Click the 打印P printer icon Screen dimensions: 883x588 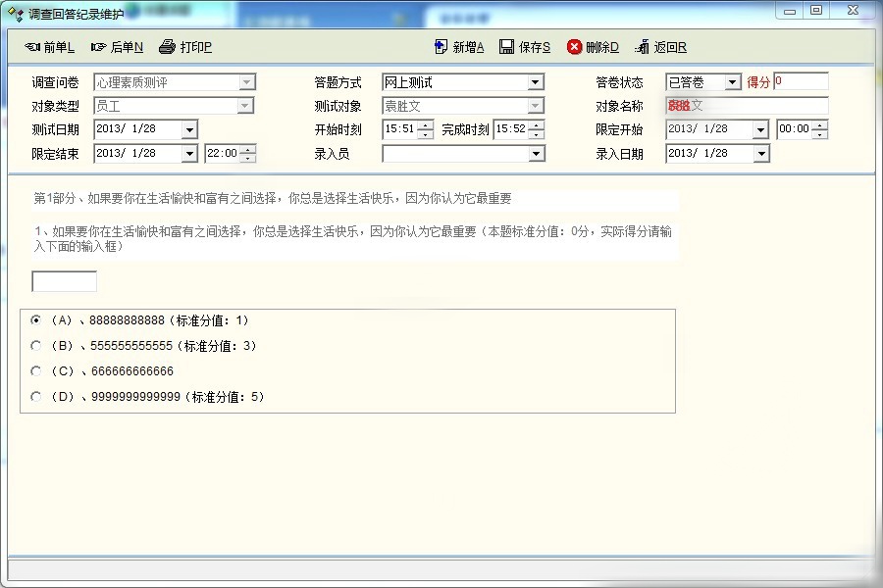pos(168,47)
